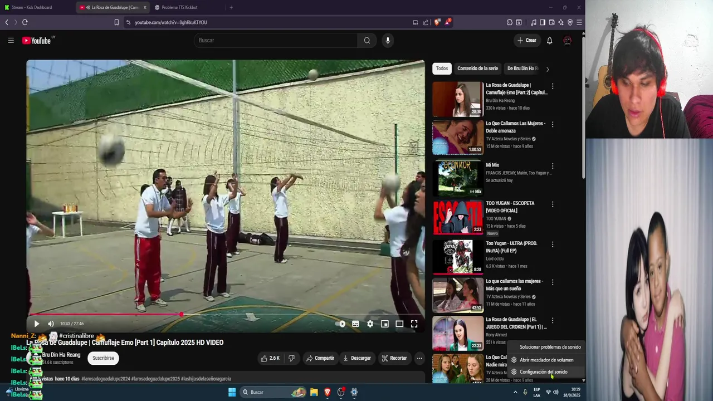The image size is (713, 401).
Task: Bookmark this page in the address bar
Action: [116, 22]
